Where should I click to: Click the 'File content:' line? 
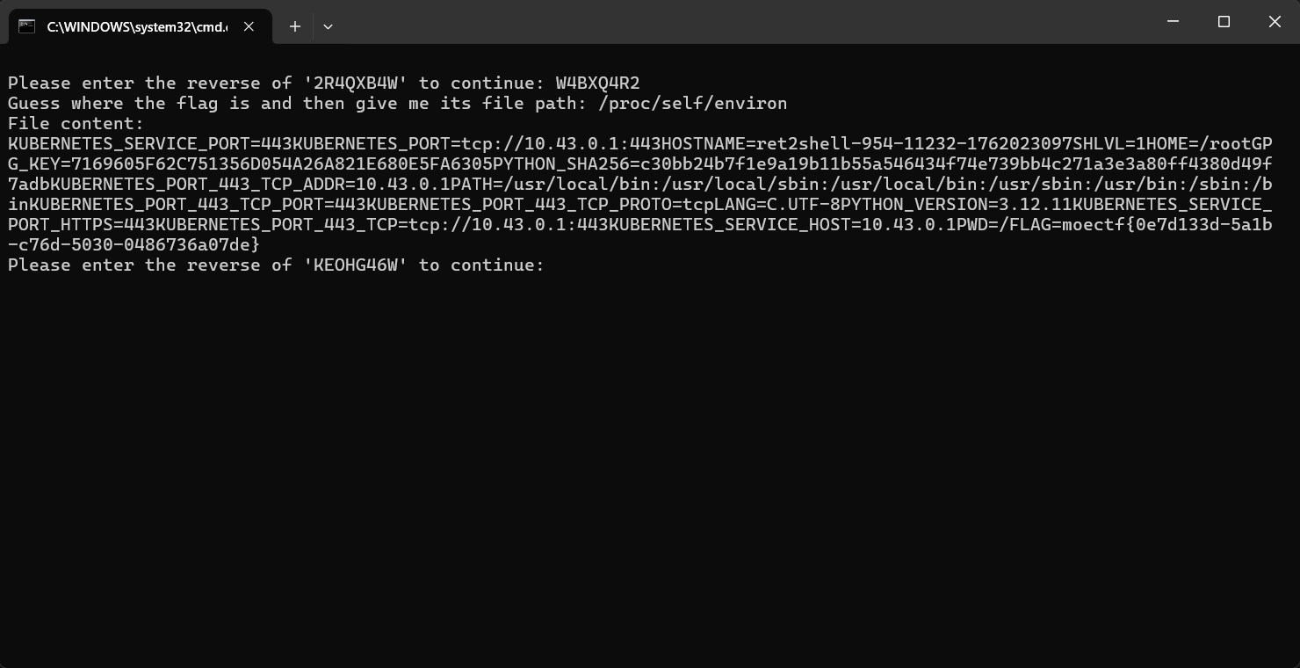(x=76, y=123)
